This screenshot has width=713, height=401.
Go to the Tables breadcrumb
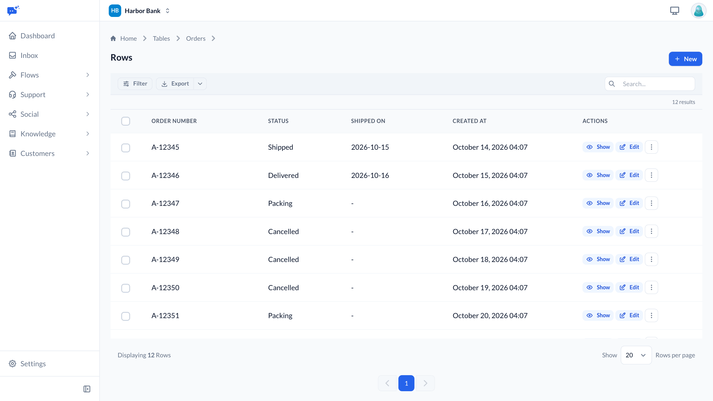click(x=161, y=38)
